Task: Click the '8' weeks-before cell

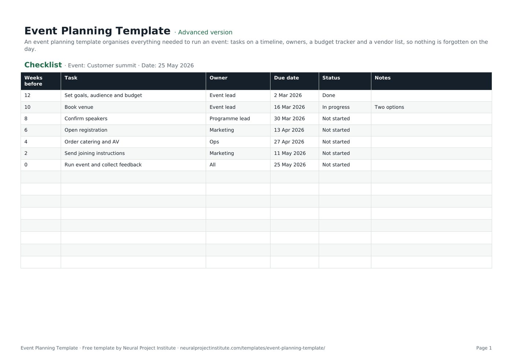Action: click(41, 119)
